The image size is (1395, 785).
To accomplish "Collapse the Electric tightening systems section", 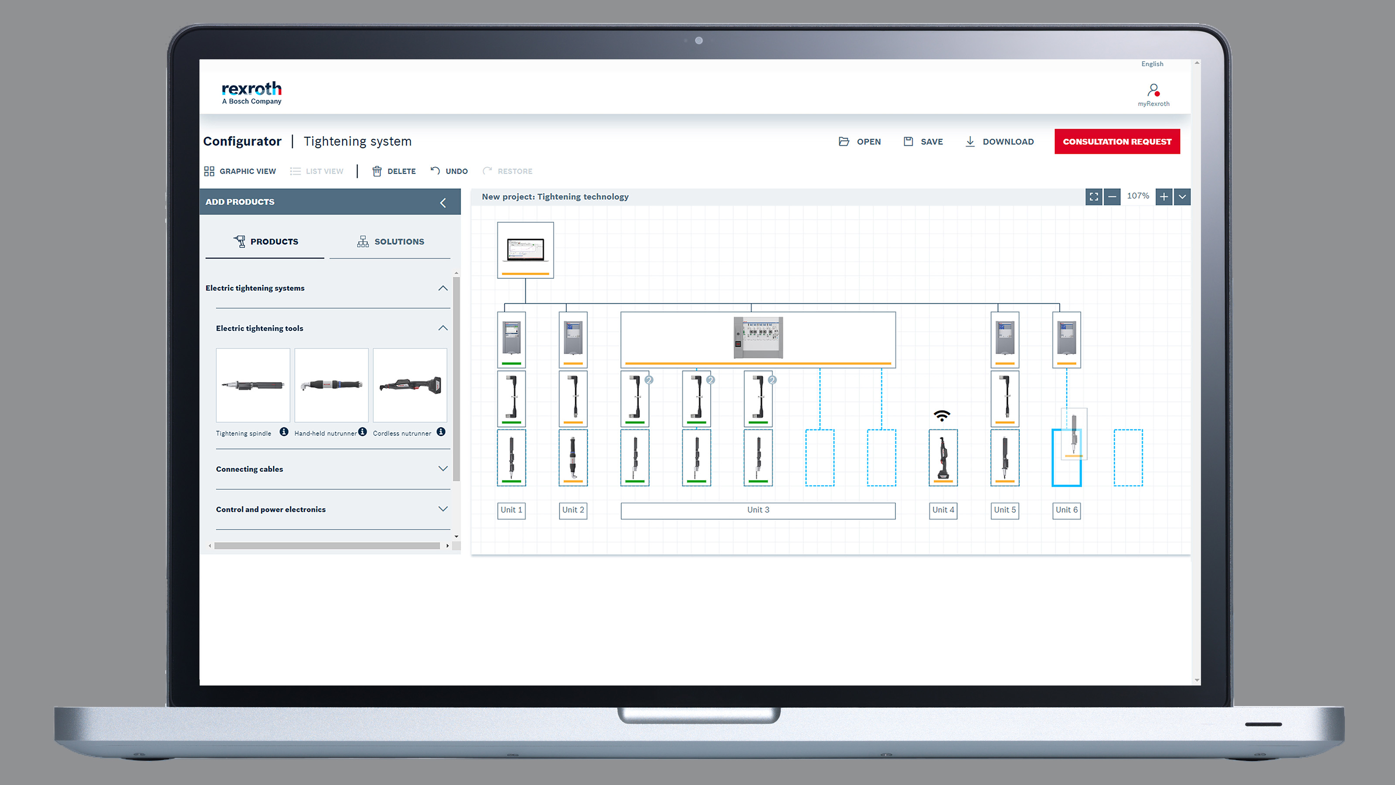I will click(x=442, y=288).
